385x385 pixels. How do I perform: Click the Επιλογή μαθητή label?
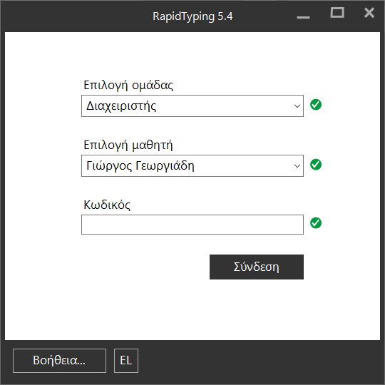128,145
